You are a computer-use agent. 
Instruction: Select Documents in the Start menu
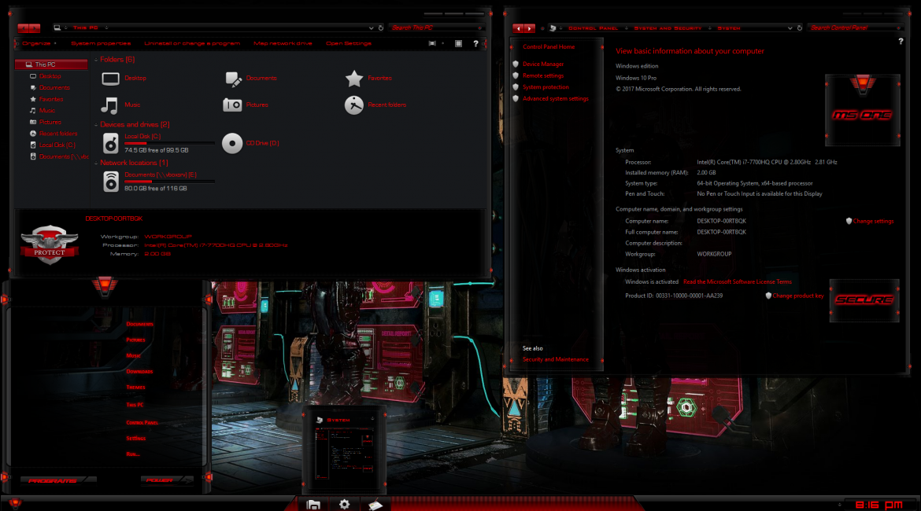coord(140,324)
